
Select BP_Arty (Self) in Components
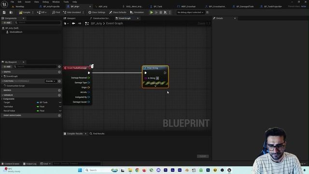[12, 28]
